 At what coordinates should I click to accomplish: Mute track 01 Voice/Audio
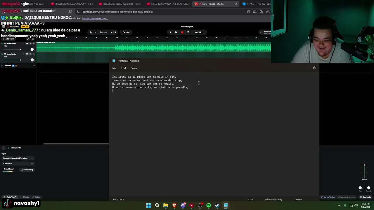tap(27, 43)
